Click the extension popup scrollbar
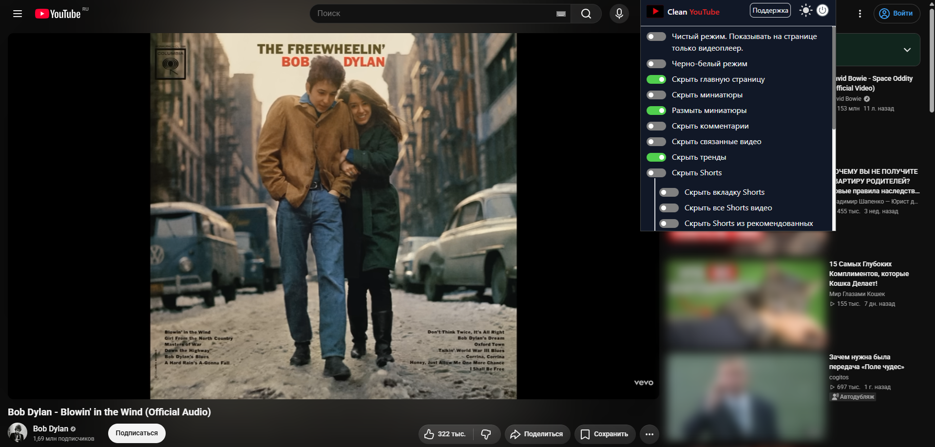The height and width of the screenshot is (447, 935). coord(834,78)
